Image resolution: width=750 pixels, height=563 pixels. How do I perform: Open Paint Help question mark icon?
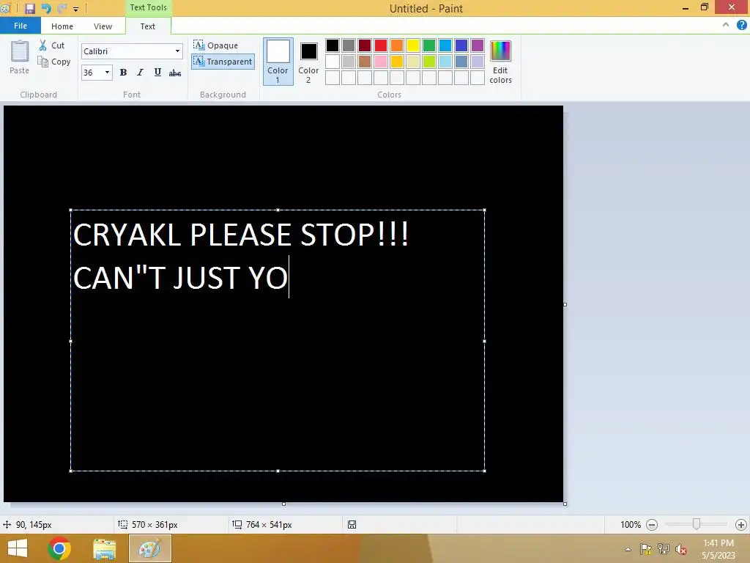[x=741, y=26]
